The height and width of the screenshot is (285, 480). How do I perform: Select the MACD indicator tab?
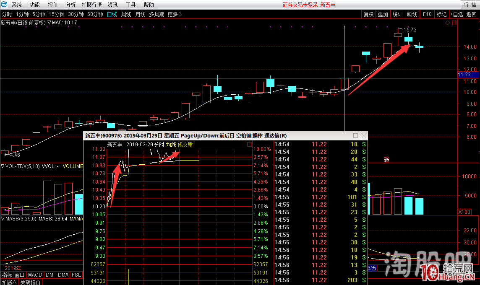tap(35, 275)
